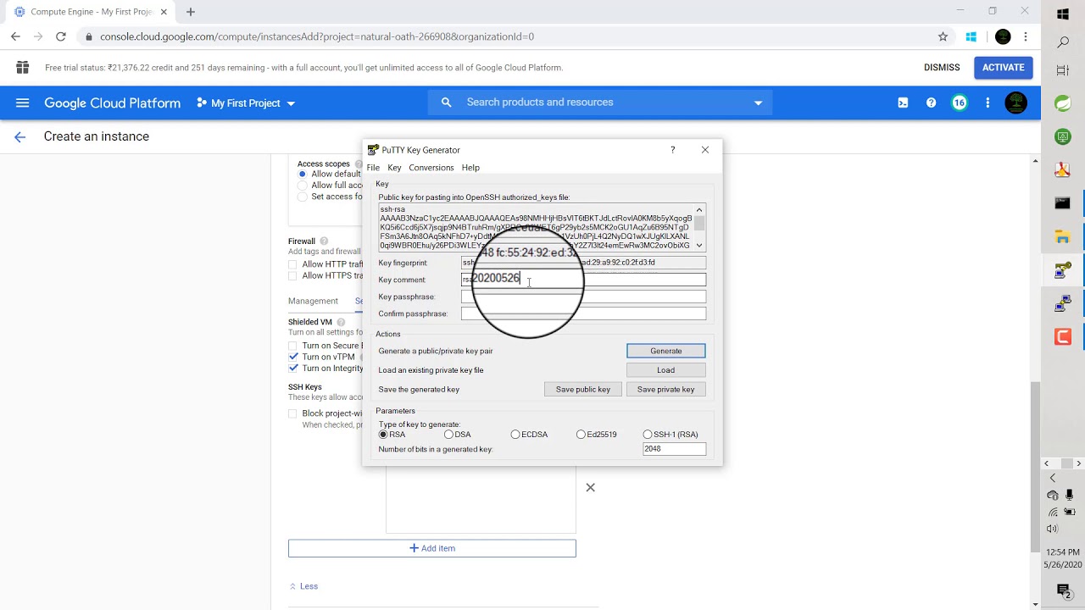
Task: Open the PuTTYgen File menu
Action: click(x=373, y=168)
